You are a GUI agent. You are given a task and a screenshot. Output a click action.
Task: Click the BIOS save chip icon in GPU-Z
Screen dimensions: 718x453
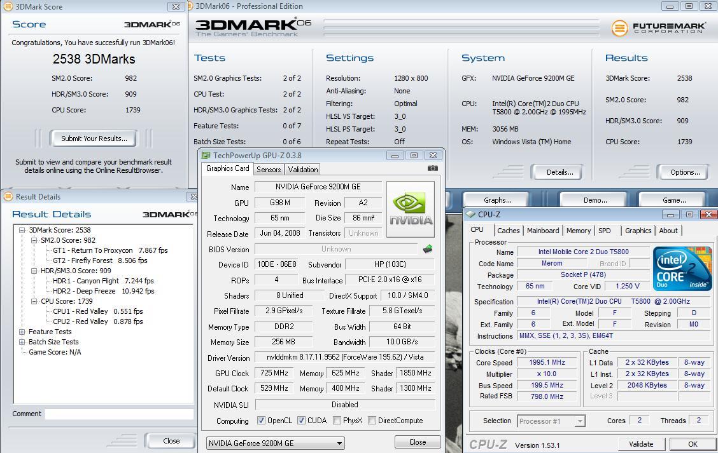coord(428,248)
